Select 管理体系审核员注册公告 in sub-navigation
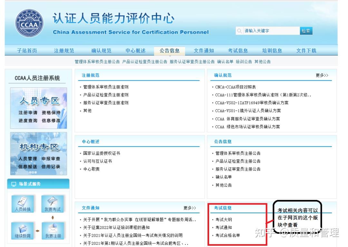The width and height of the screenshot is (348, 247). tap(98, 61)
